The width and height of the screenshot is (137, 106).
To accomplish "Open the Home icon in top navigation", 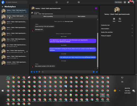I will [57, 2].
